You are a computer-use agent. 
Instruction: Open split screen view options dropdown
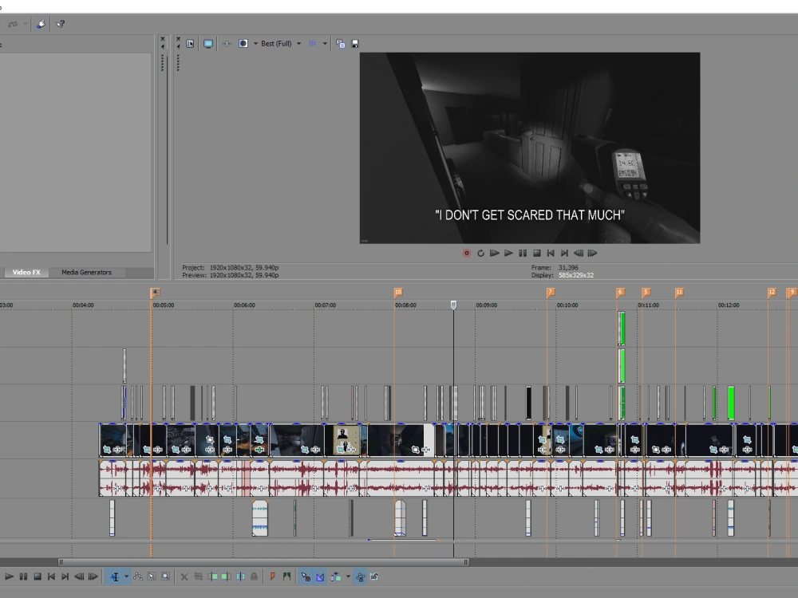255,44
